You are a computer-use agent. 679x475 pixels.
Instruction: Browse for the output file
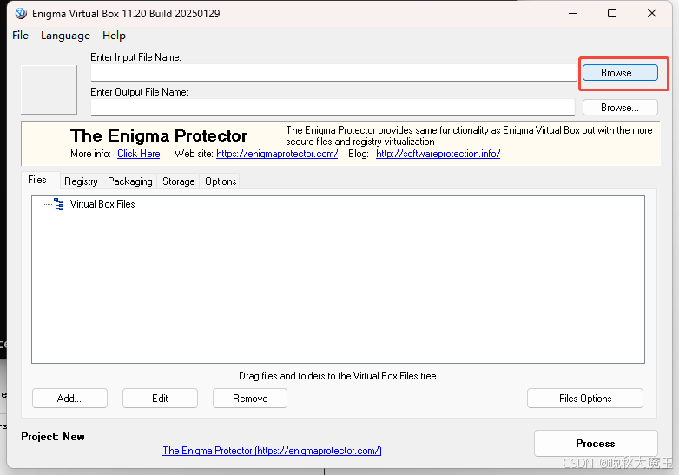click(x=620, y=108)
